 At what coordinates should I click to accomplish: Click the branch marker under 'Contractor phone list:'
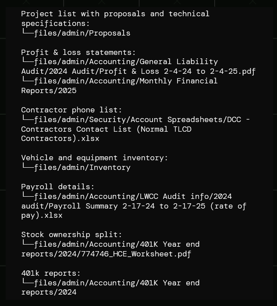coord(27,119)
